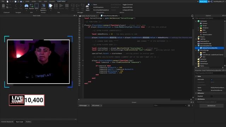The height and width of the screenshot is (127, 226).
Task: Toggle the Disabled checkbox in Properties
Action: click(212, 96)
